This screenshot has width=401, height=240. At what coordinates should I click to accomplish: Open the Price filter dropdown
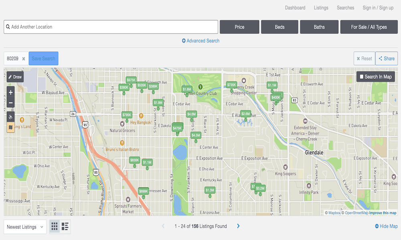point(239,27)
